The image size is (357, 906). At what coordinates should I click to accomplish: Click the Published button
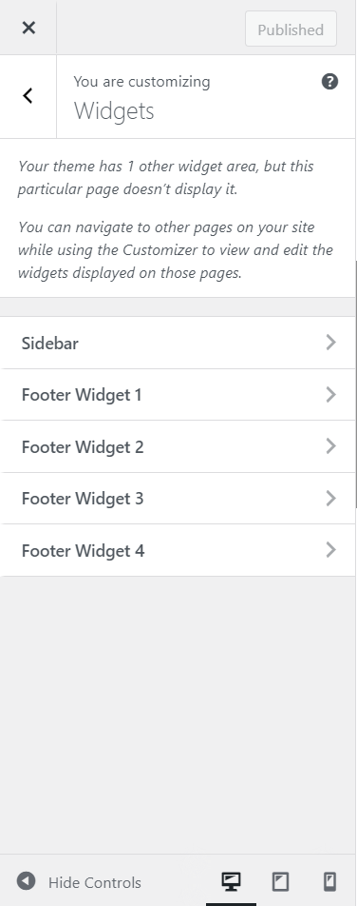tap(291, 29)
